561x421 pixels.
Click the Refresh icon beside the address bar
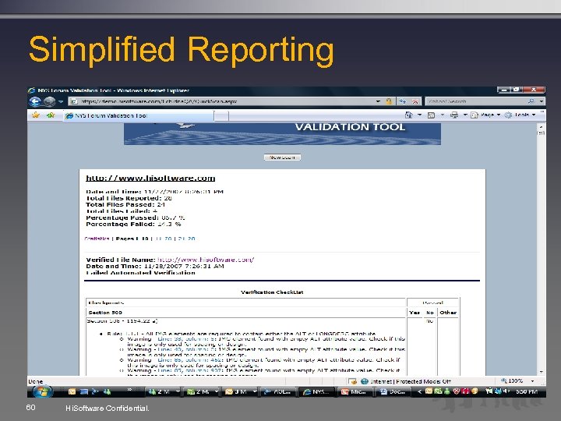(402, 101)
